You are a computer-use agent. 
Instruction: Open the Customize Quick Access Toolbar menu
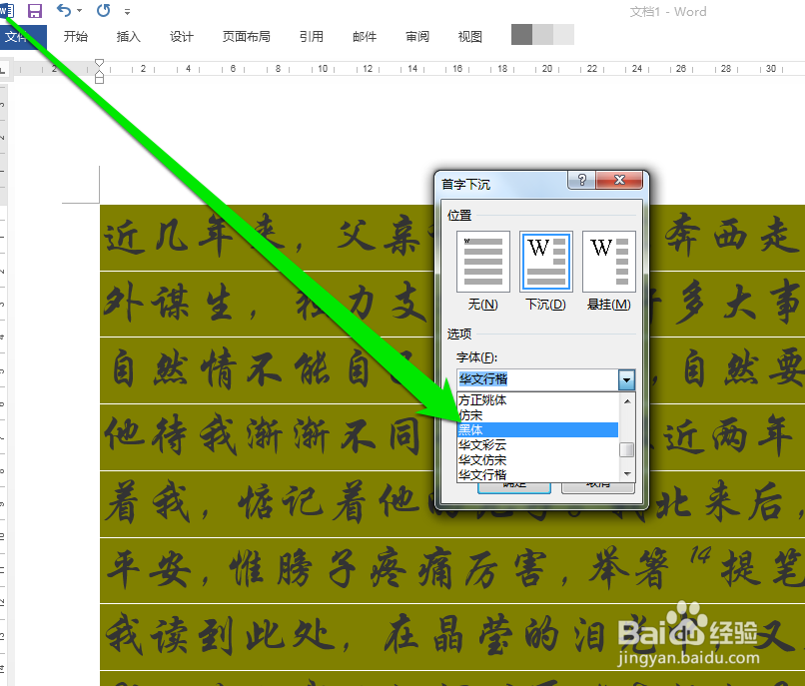click(127, 12)
